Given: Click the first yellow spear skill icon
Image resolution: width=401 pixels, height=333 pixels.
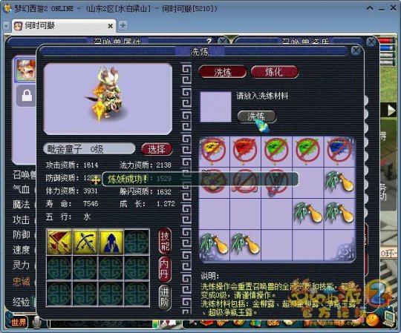Looking at the screenshot, I should pyautogui.click(x=59, y=241).
